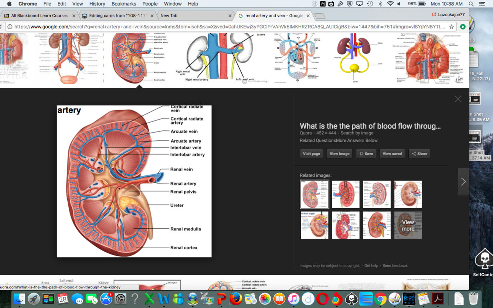
Task: Click Bluetooth icon in menu bar
Action: pos(380,4)
